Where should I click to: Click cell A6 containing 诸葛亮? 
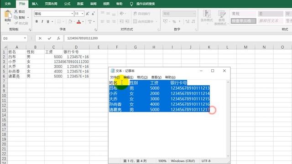point(17,76)
